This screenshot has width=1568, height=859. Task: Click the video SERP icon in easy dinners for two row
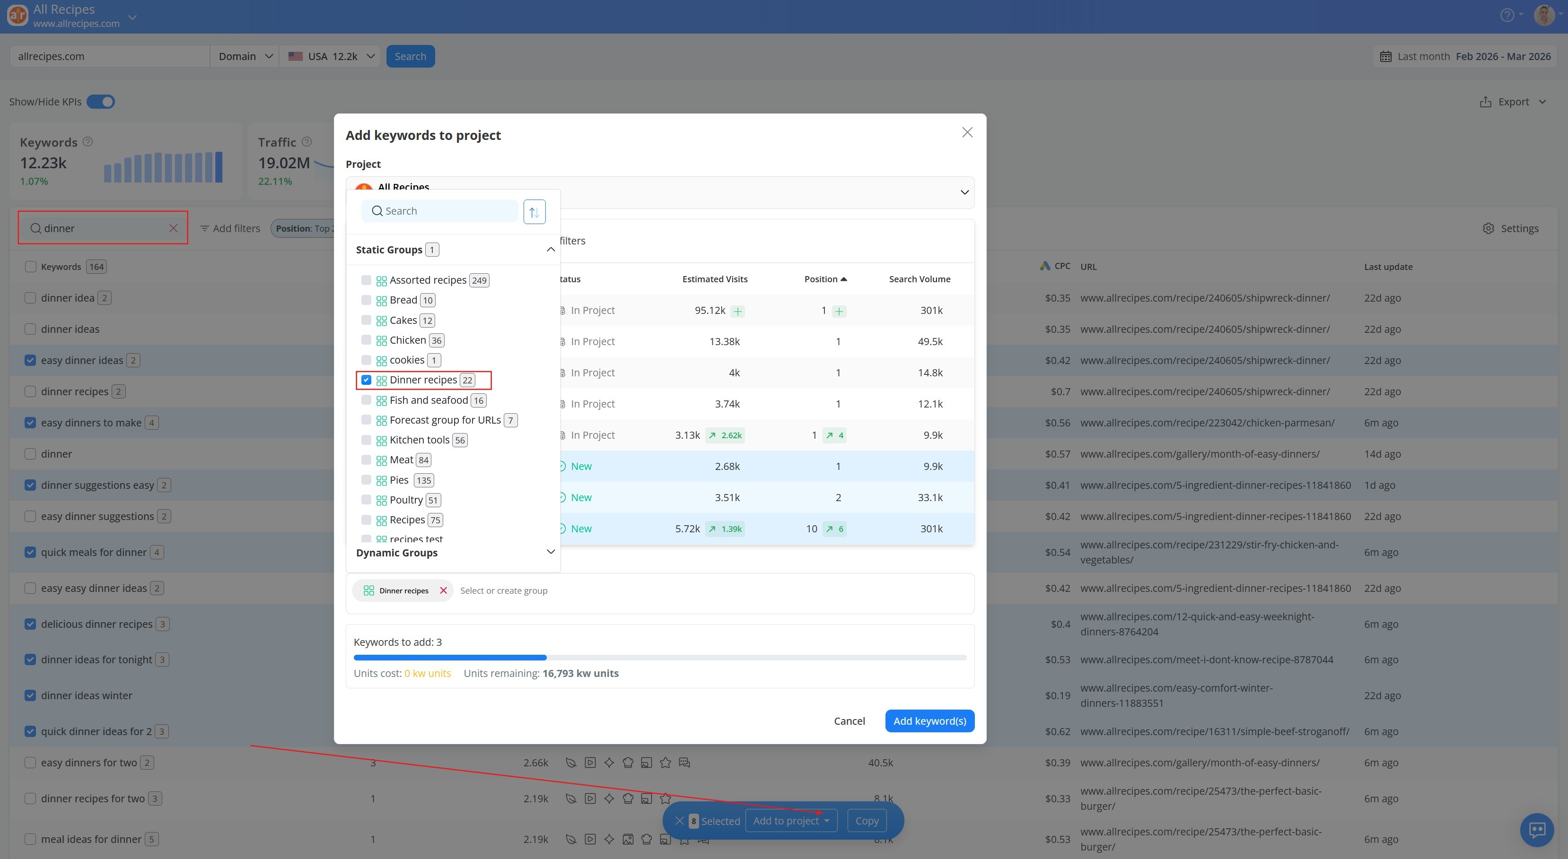coord(590,762)
